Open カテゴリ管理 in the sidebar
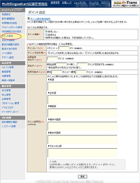The width and height of the screenshot is (140, 183). pyautogui.click(x=8, y=67)
